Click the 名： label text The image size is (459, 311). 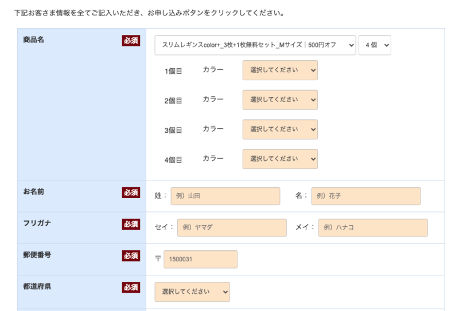coord(301,195)
